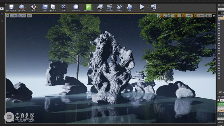Expand Source Control dropdown arrow
Screen dimensions: 224x126
click(26, 8)
